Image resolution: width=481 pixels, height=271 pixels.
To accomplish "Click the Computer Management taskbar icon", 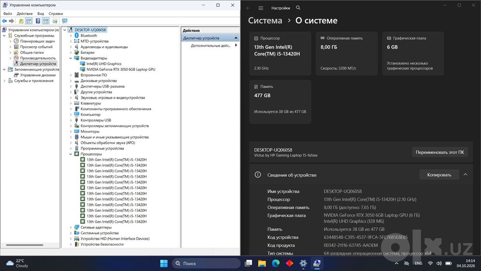I will [x=316, y=263].
